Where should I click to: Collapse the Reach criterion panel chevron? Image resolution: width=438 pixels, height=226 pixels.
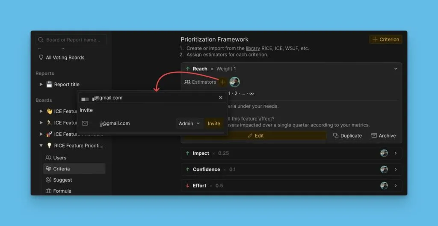[396, 69]
